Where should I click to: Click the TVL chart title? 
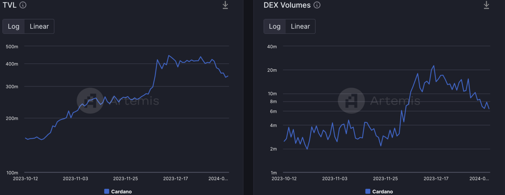10,5
